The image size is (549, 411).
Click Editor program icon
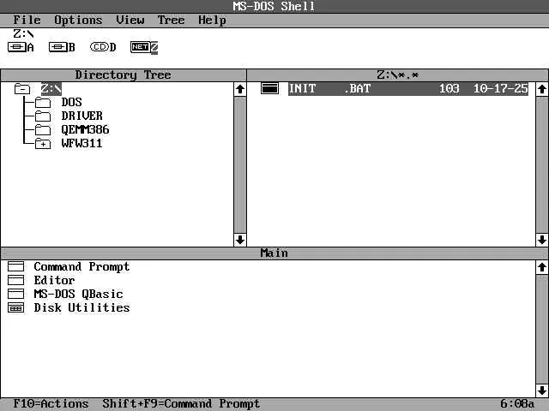click(15, 280)
